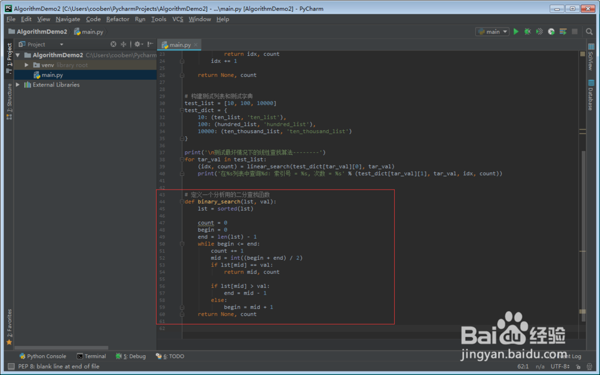Click the inspection status square above the scrollbar

coord(583,54)
